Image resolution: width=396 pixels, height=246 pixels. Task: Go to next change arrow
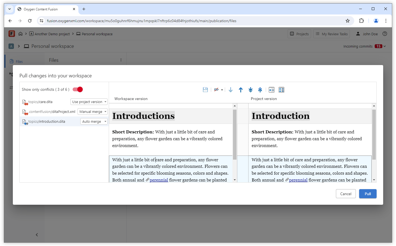pos(231,90)
